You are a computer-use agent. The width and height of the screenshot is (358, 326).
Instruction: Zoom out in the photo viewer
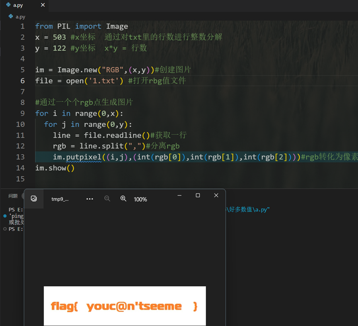tap(107, 198)
